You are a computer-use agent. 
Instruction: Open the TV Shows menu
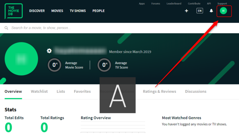coord(78,11)
